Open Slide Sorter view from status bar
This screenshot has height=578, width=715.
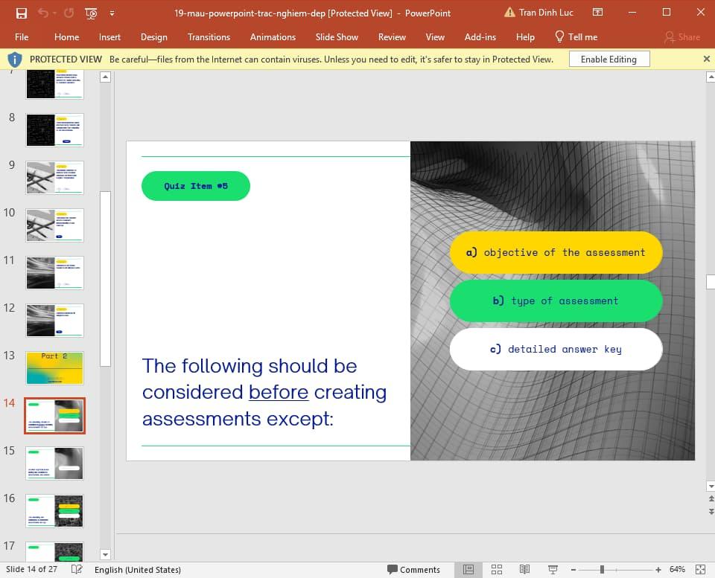(496, 570)
